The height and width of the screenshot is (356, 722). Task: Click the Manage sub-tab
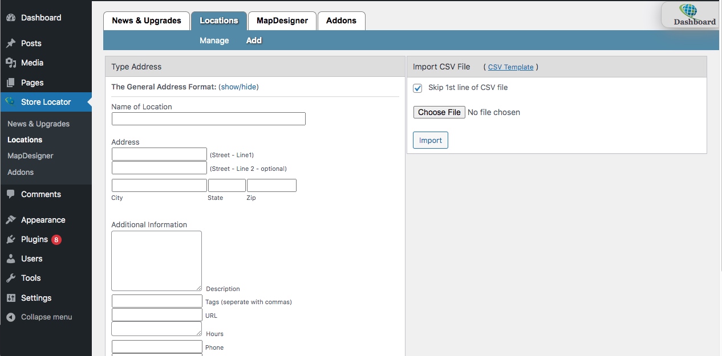(214, 40)
